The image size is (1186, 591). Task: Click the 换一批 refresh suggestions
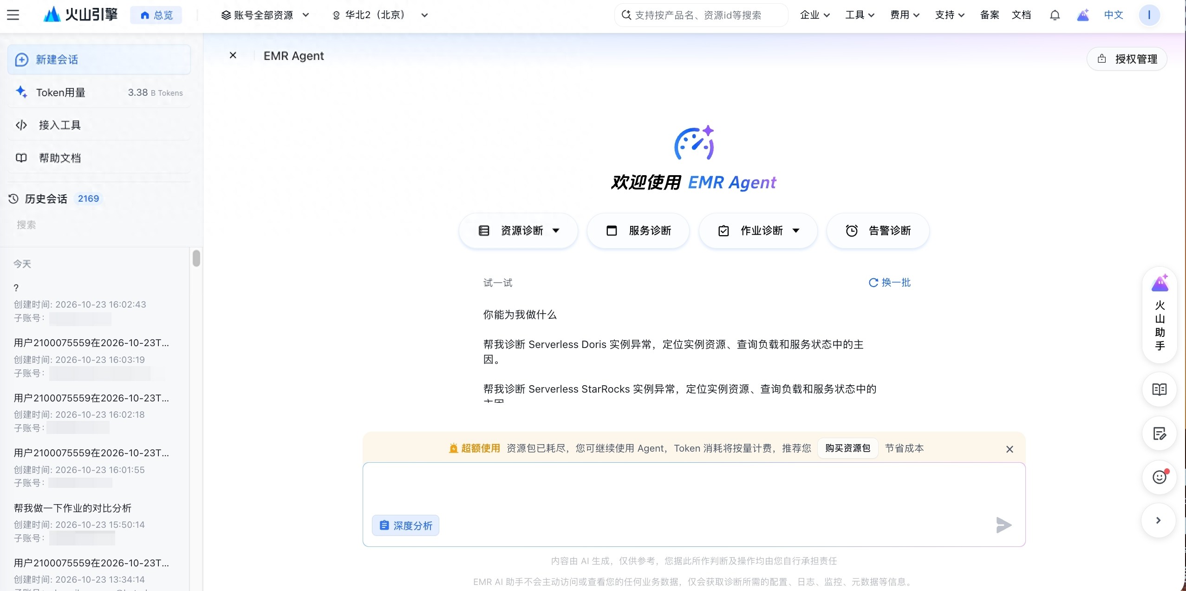889,282
